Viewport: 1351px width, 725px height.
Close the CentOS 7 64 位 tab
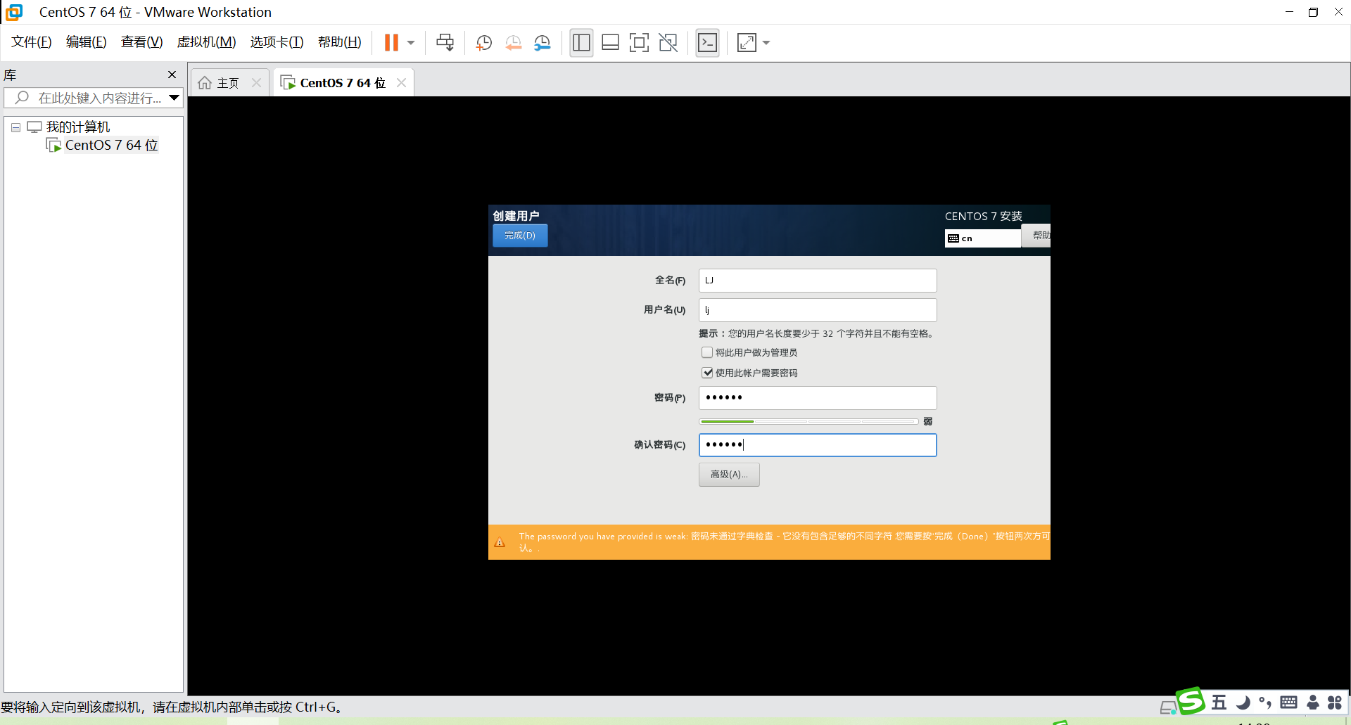point(402,83)
